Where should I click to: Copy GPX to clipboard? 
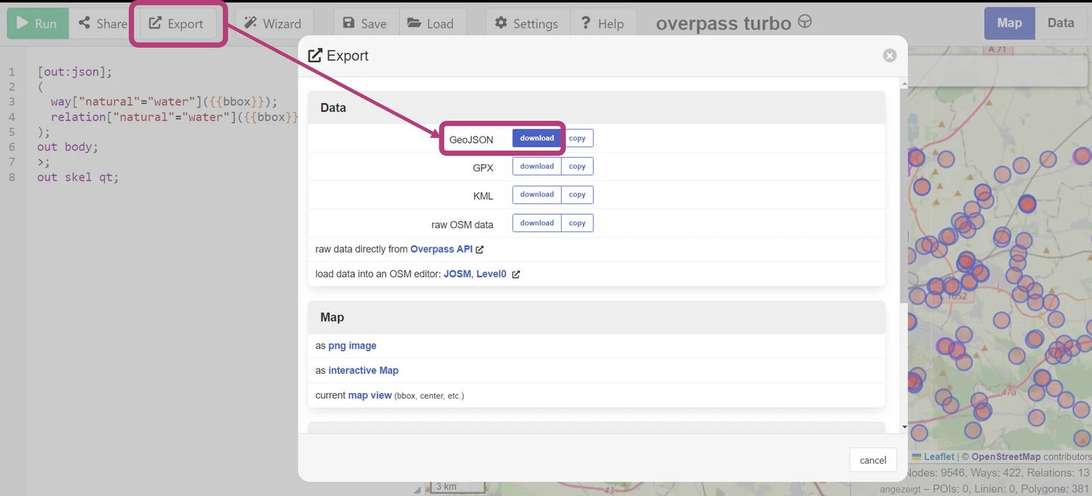click(x=577, y=166)
